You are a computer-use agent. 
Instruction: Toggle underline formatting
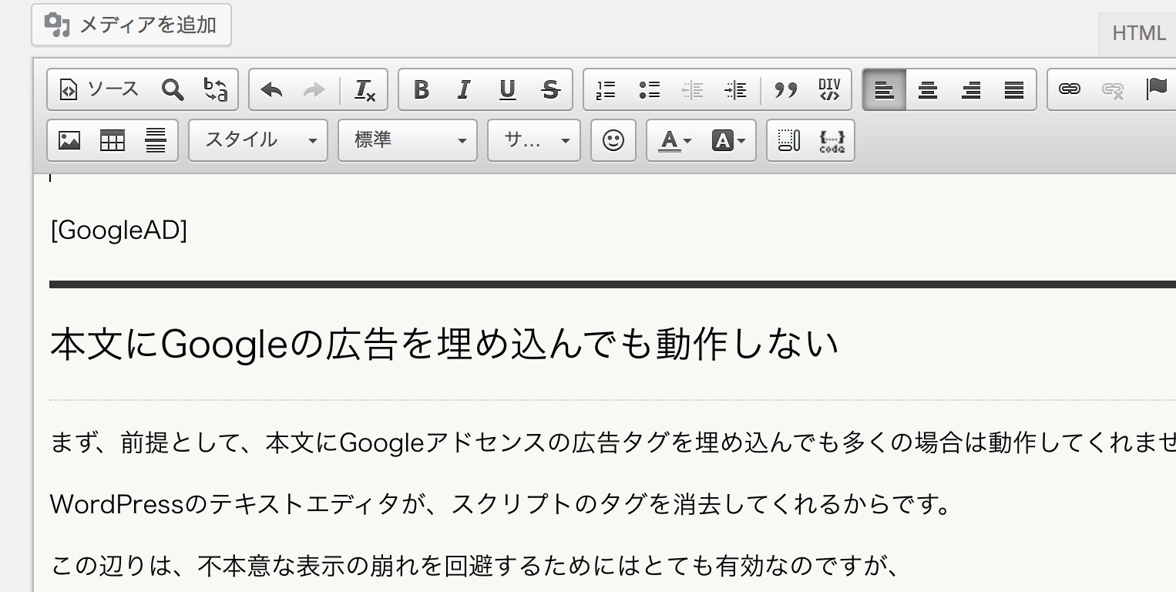click(507, 89)
